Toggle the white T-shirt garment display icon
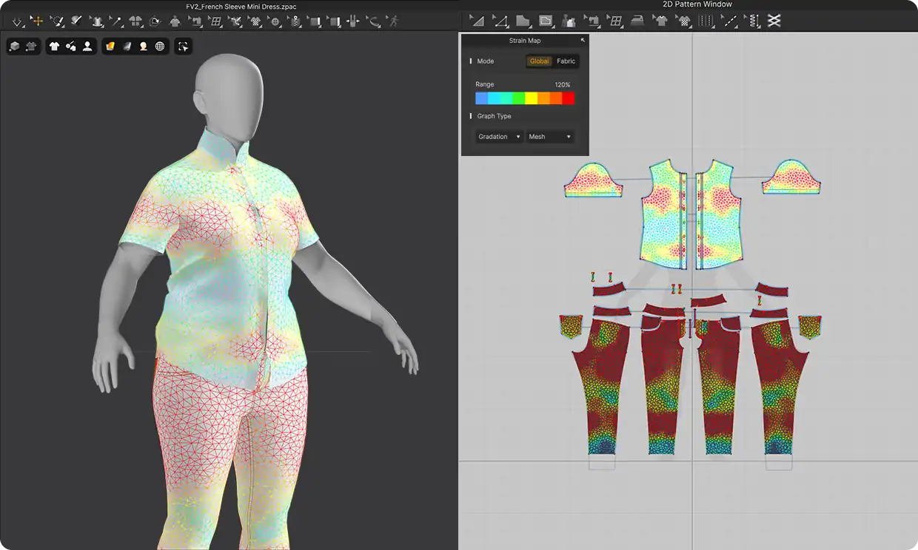 point(54,47)
